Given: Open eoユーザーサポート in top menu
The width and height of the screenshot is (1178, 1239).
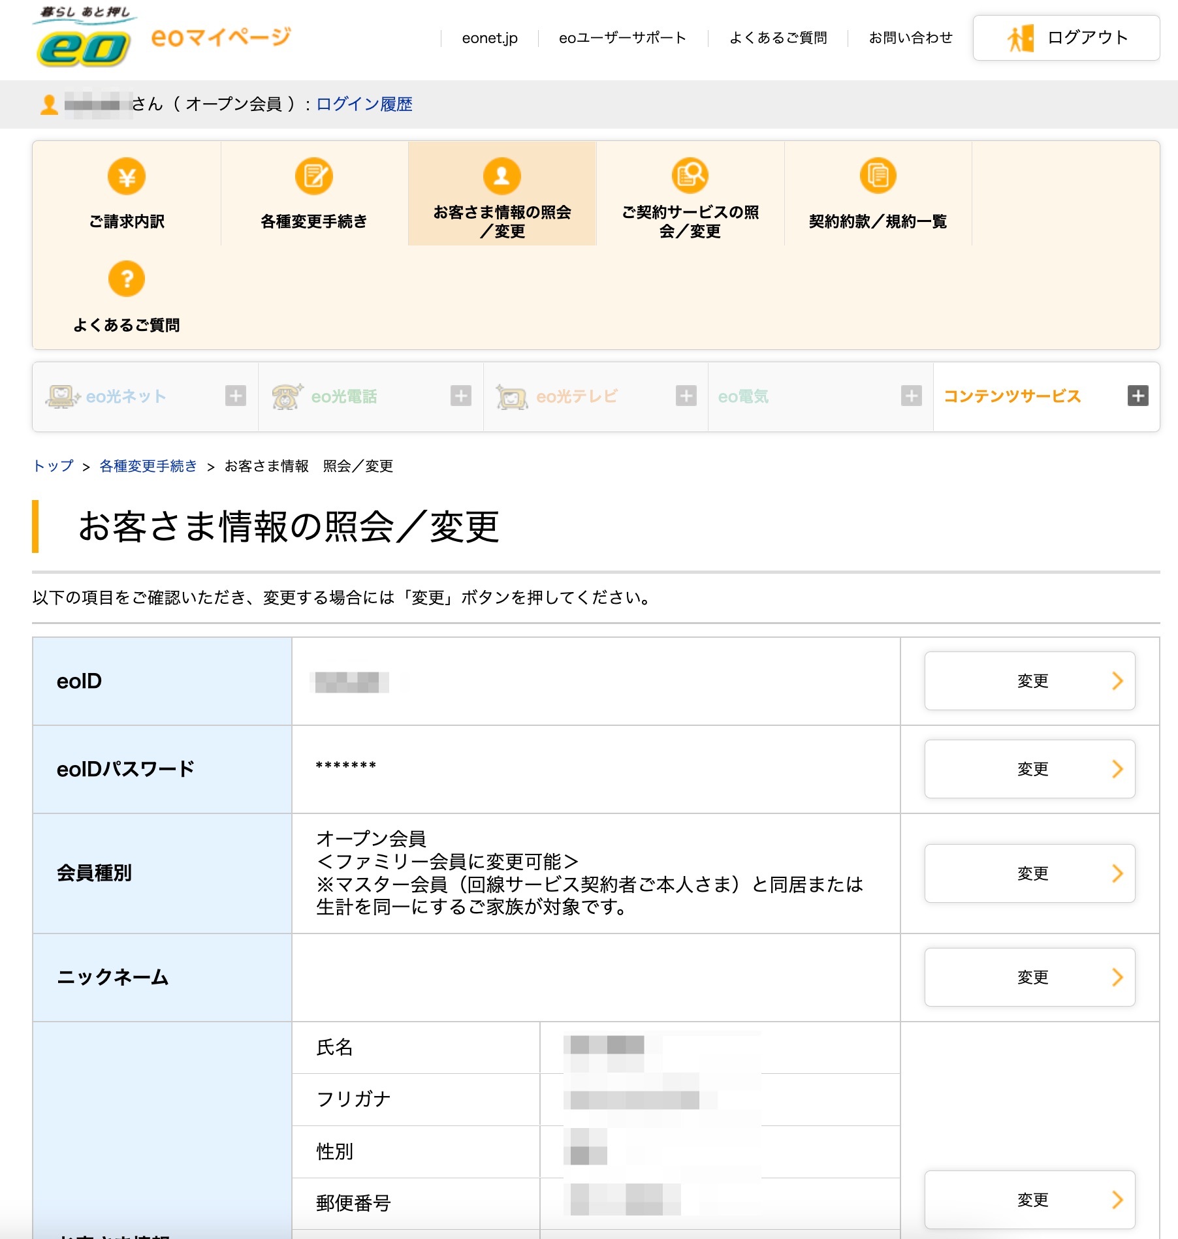Looking at the screenshot, I should 622,38.
